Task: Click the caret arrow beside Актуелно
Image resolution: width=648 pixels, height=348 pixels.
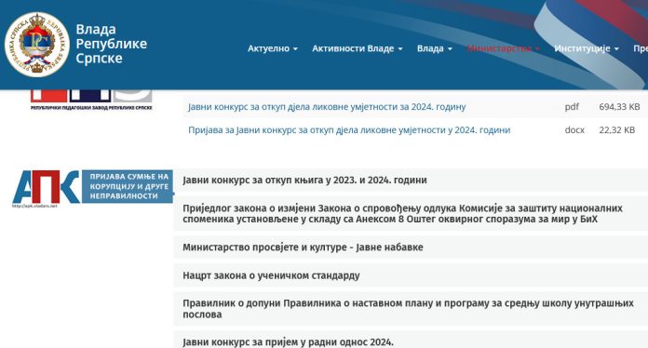Action: [x=295, y=48]
